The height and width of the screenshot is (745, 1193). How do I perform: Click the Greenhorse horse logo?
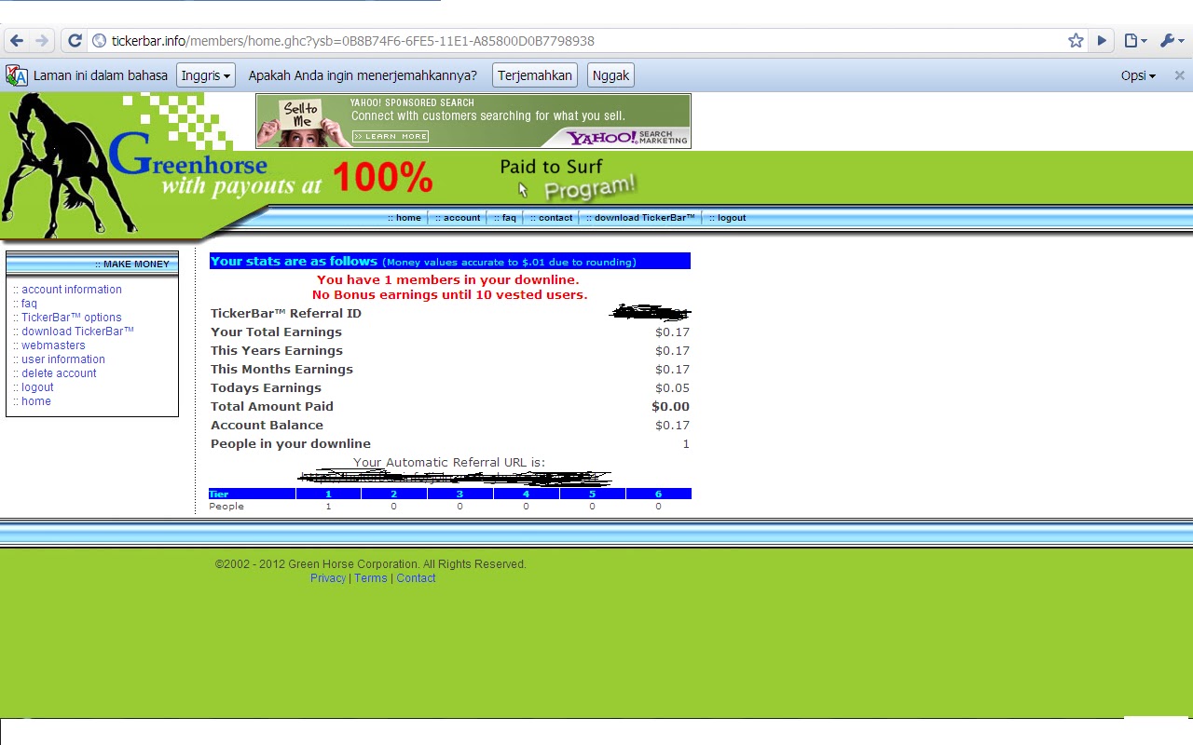(x=70, y=168)
